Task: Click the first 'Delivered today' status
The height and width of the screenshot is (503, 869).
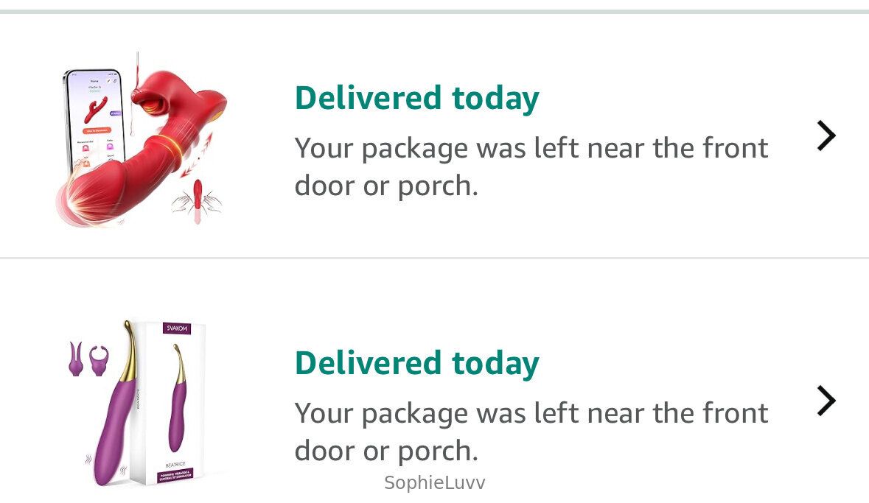Action: (x=417, y=98)
